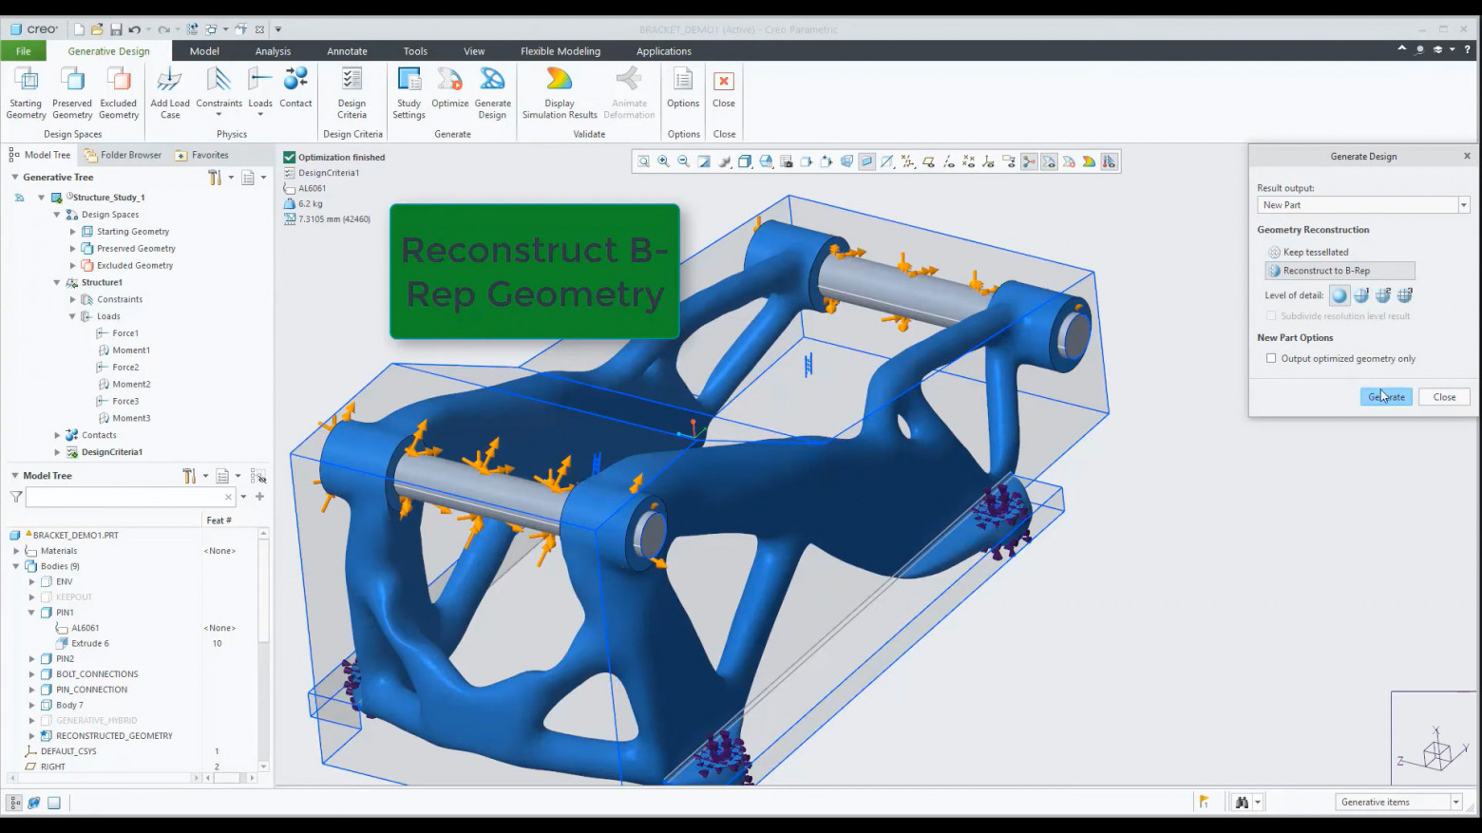Open the Analysis ribbon tab

[273, 51]
